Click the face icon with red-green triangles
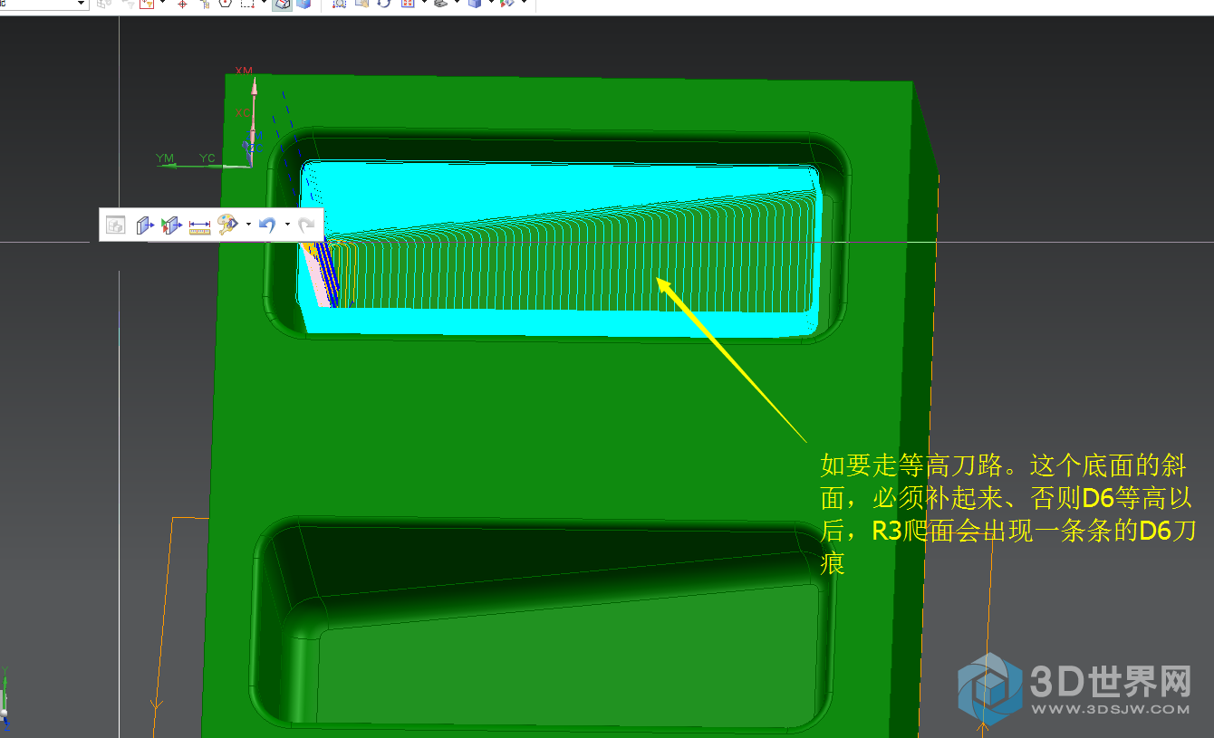The image size is (1214, 738). coord(171,225)
